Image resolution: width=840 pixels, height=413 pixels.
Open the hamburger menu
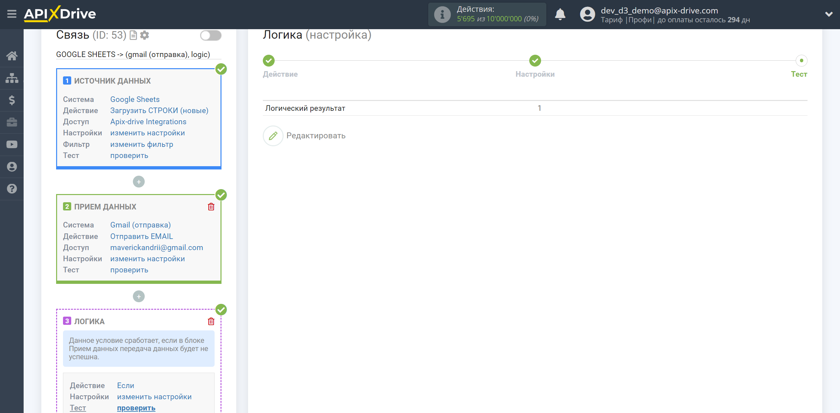point(12,14)
